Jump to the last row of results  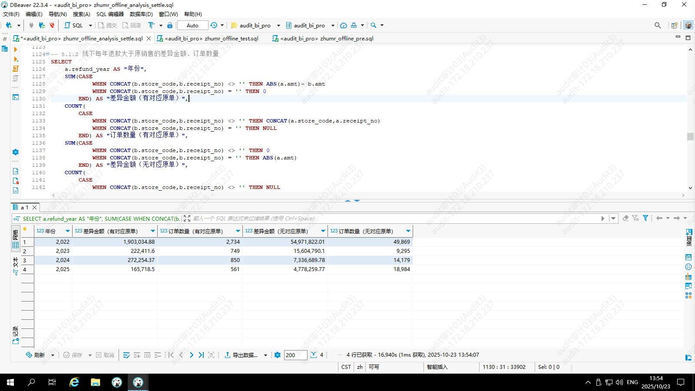[201, 355]
